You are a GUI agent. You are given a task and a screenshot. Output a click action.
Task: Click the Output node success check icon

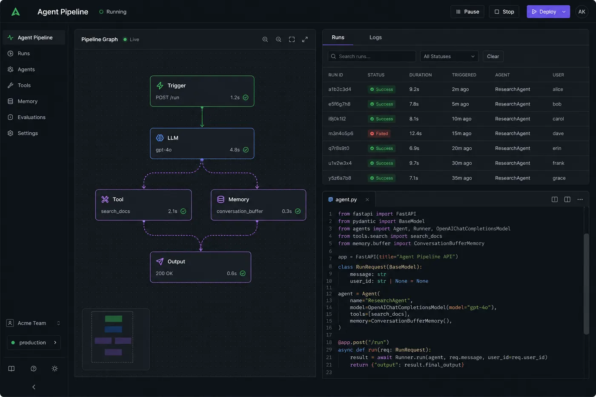point(243,273)
